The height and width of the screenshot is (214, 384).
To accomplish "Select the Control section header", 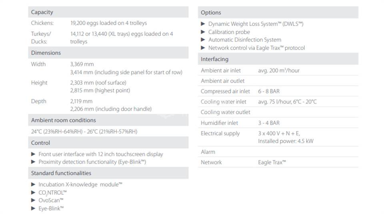I will pyautogui.click(x=108, y=143).
